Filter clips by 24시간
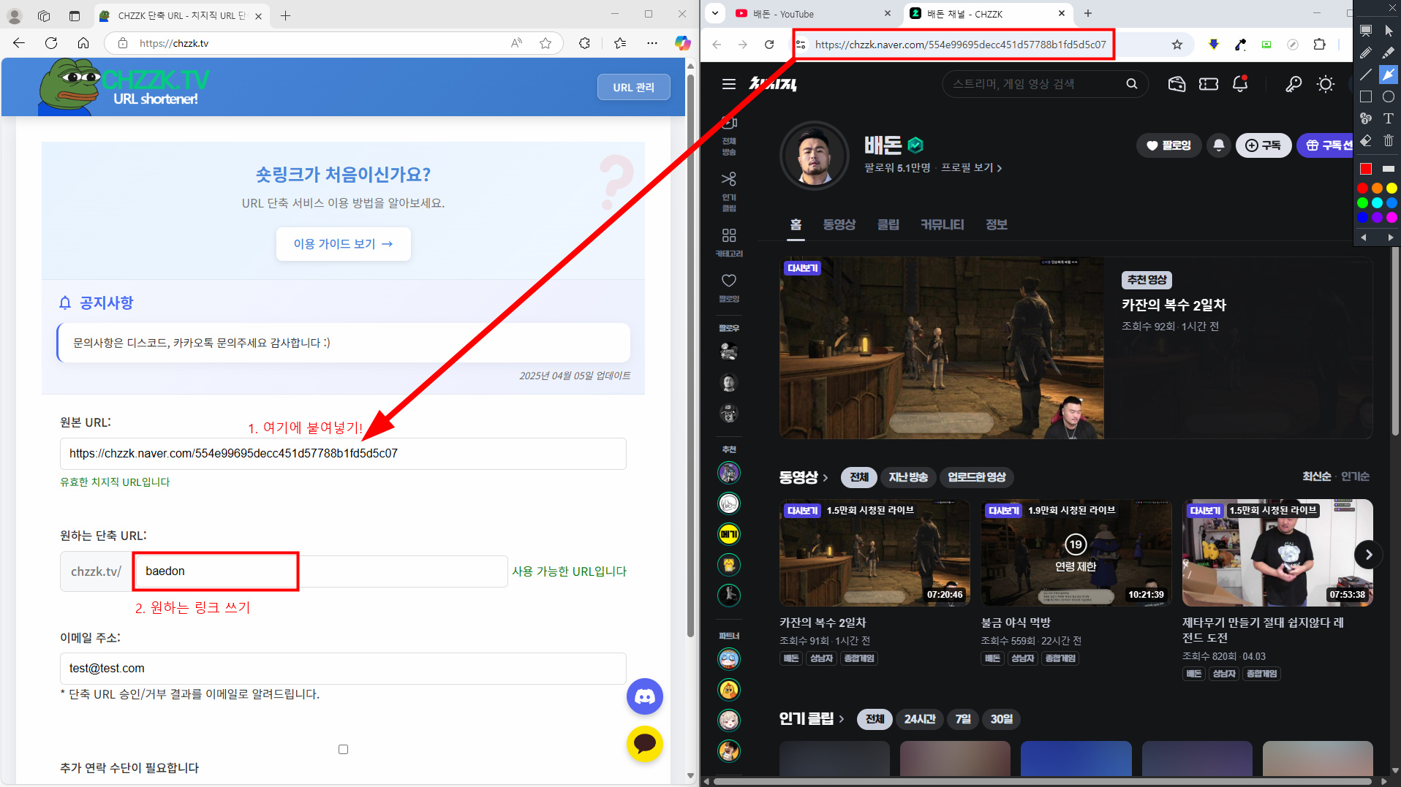This screenshot has width=1401, height=787. tap(919, 719)
